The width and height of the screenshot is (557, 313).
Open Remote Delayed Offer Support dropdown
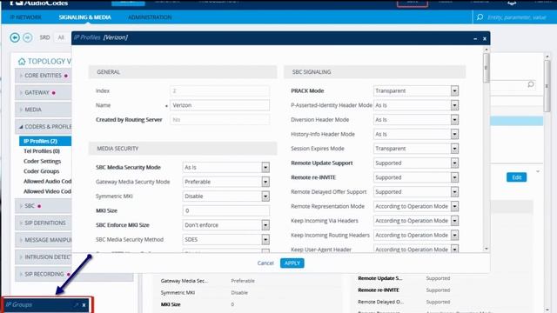tap(454, 192)
